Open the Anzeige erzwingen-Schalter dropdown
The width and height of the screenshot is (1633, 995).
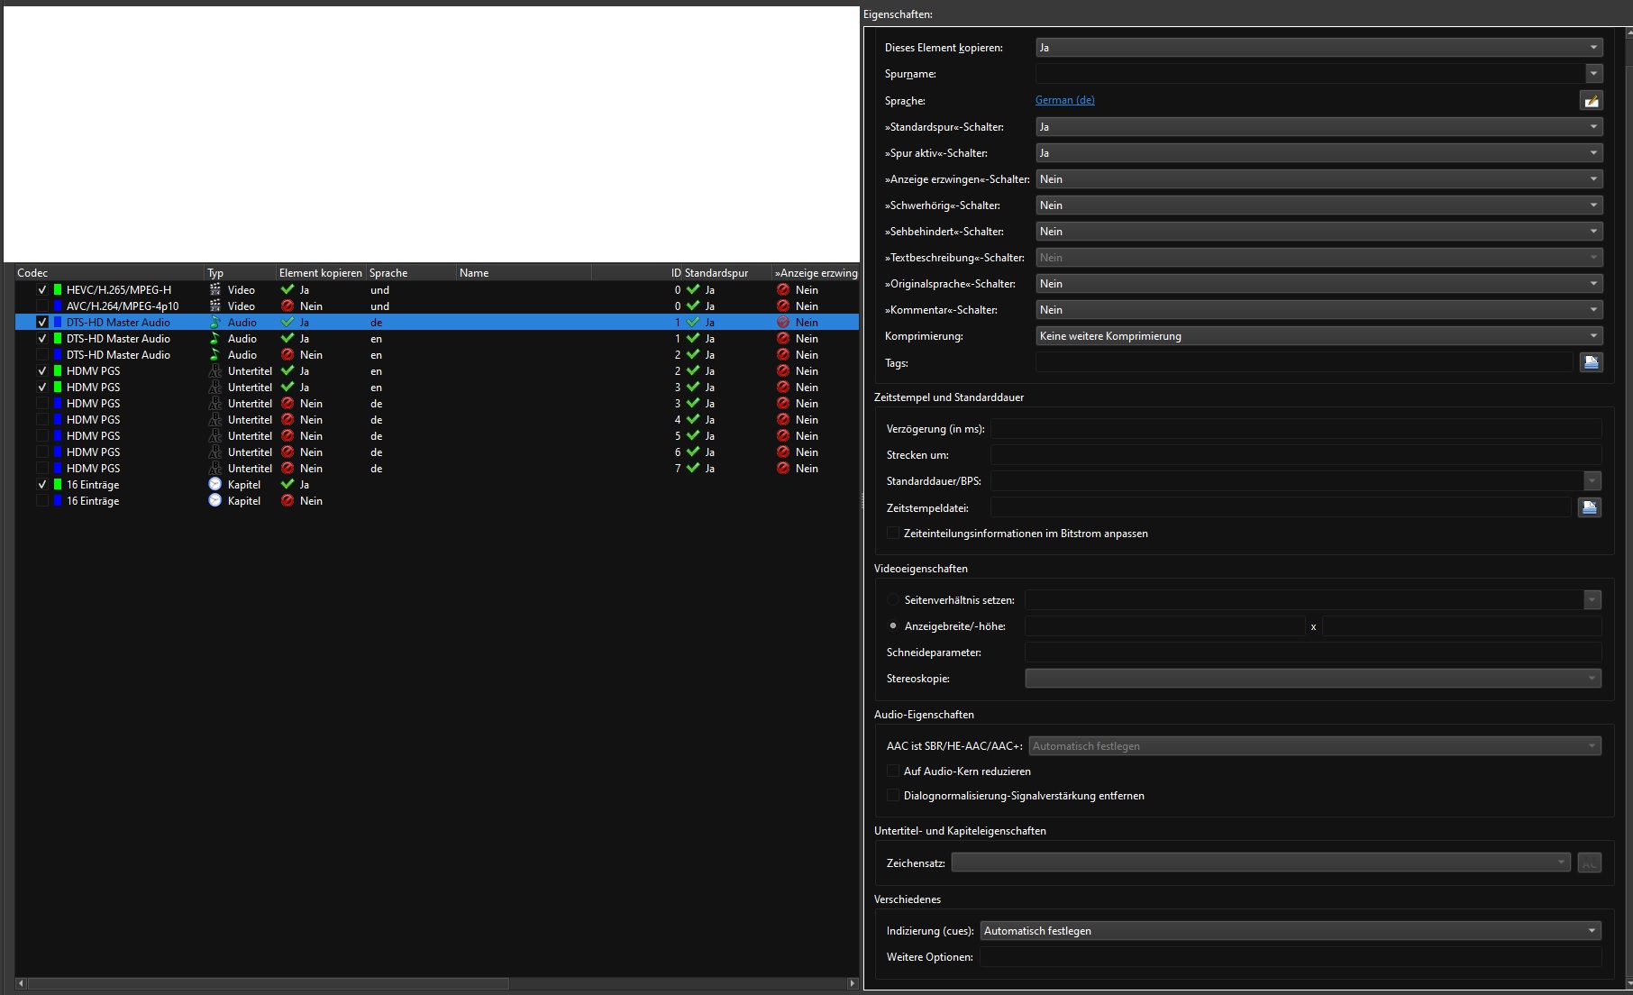[x=1318, y=179]
